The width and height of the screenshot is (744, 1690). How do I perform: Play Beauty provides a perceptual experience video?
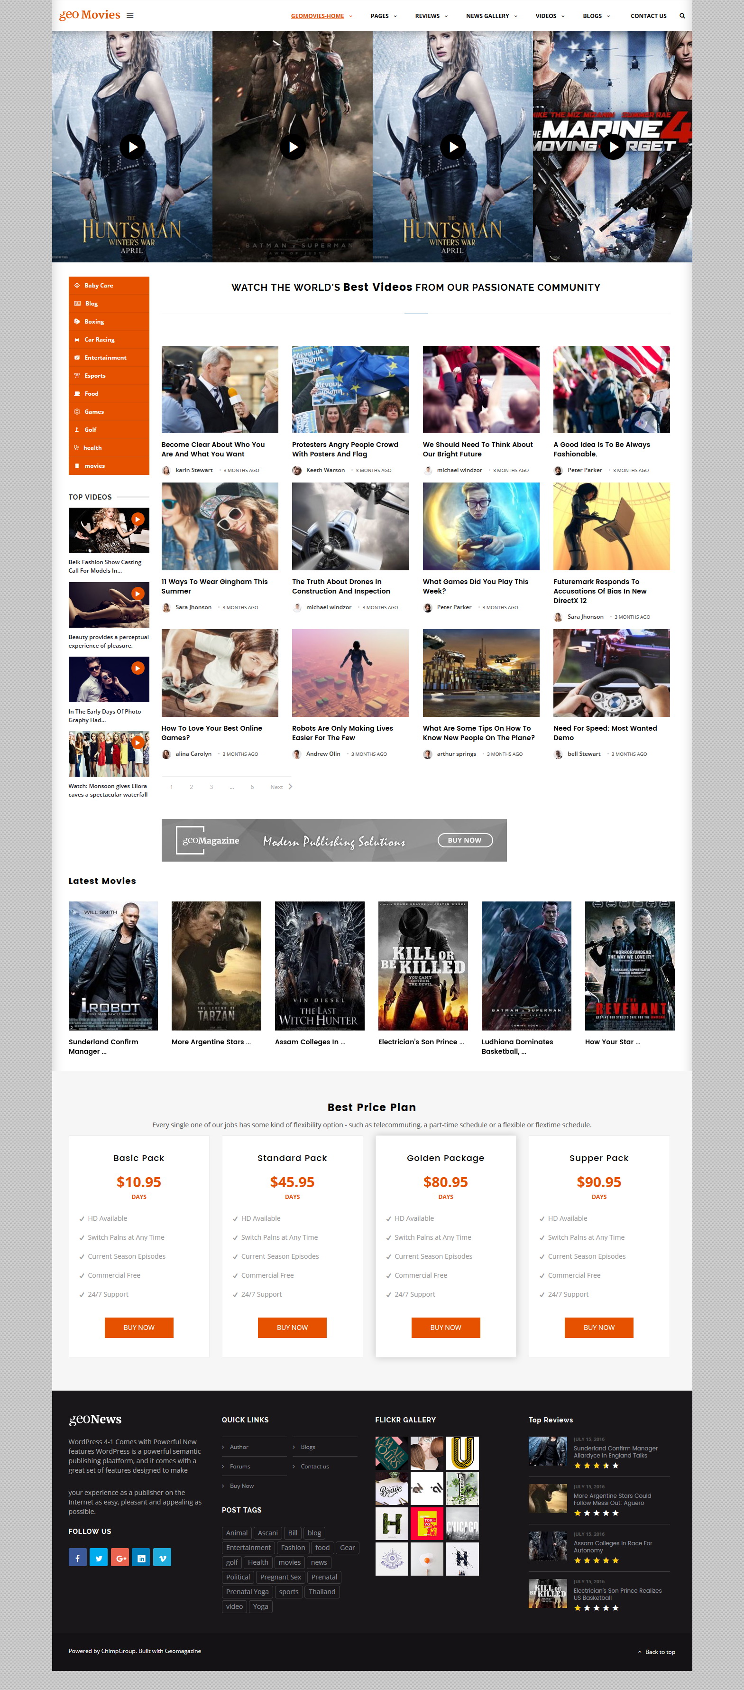tap(138, 594)
